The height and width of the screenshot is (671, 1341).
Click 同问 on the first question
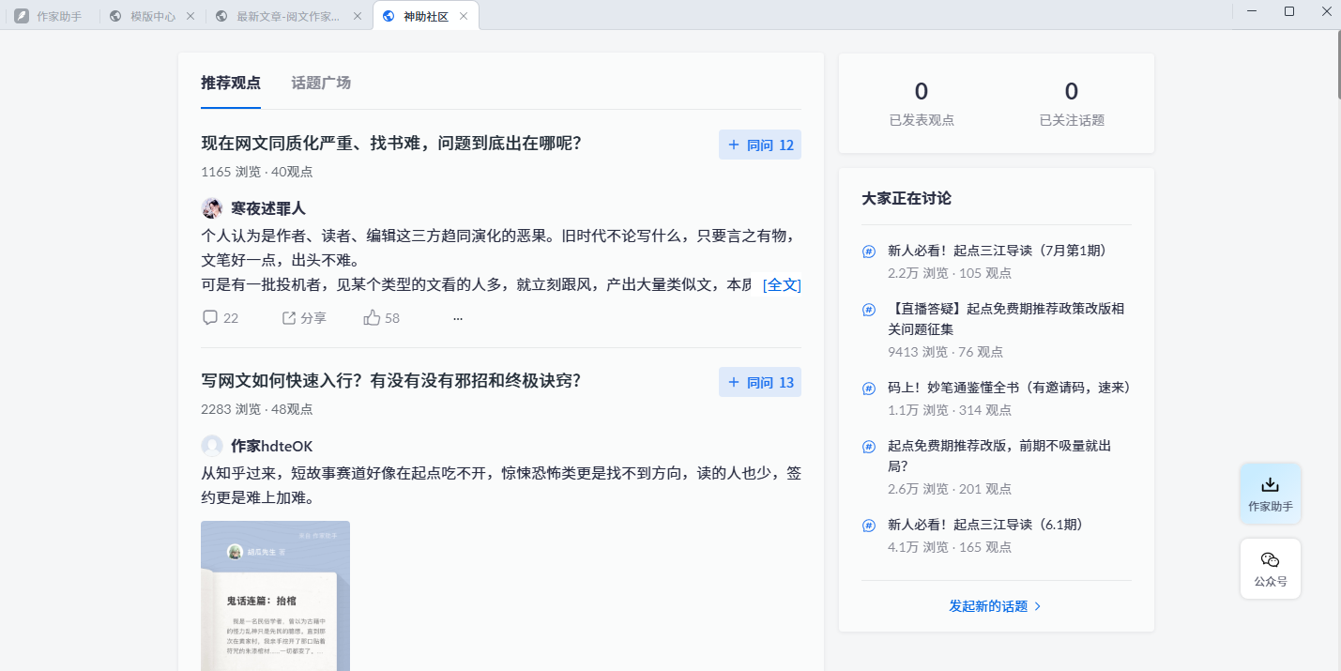coord(759,145)
